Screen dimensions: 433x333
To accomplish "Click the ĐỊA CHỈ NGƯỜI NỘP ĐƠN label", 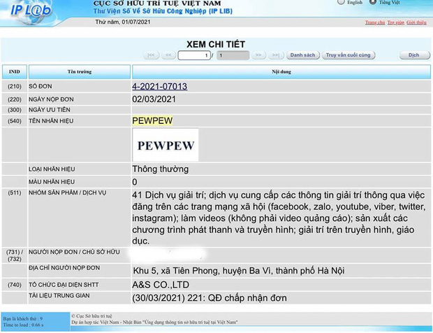I will point(64,268).
